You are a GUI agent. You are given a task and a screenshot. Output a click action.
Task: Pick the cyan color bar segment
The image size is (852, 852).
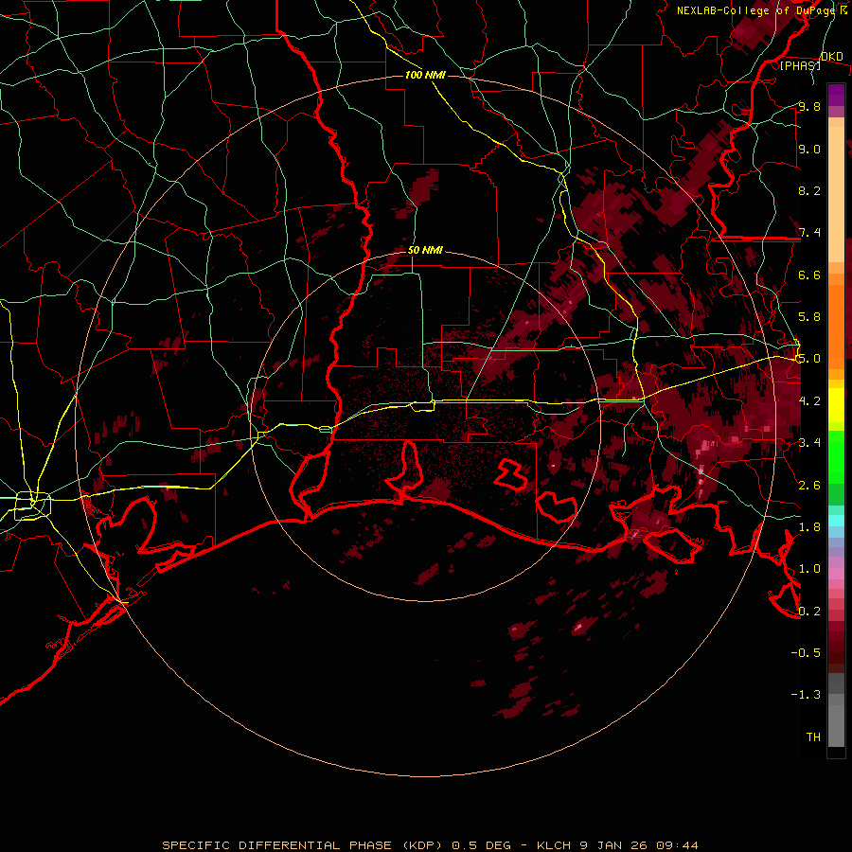click(836, 521)
